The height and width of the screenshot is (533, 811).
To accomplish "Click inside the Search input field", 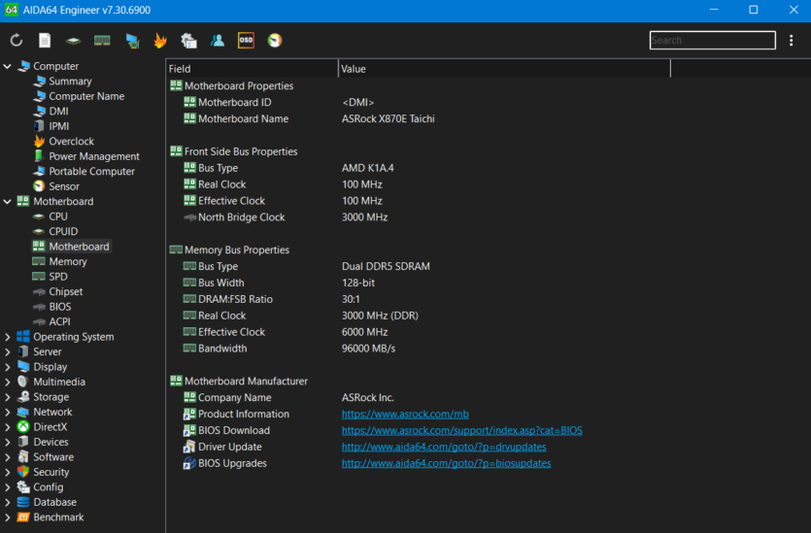I will 711,41.
